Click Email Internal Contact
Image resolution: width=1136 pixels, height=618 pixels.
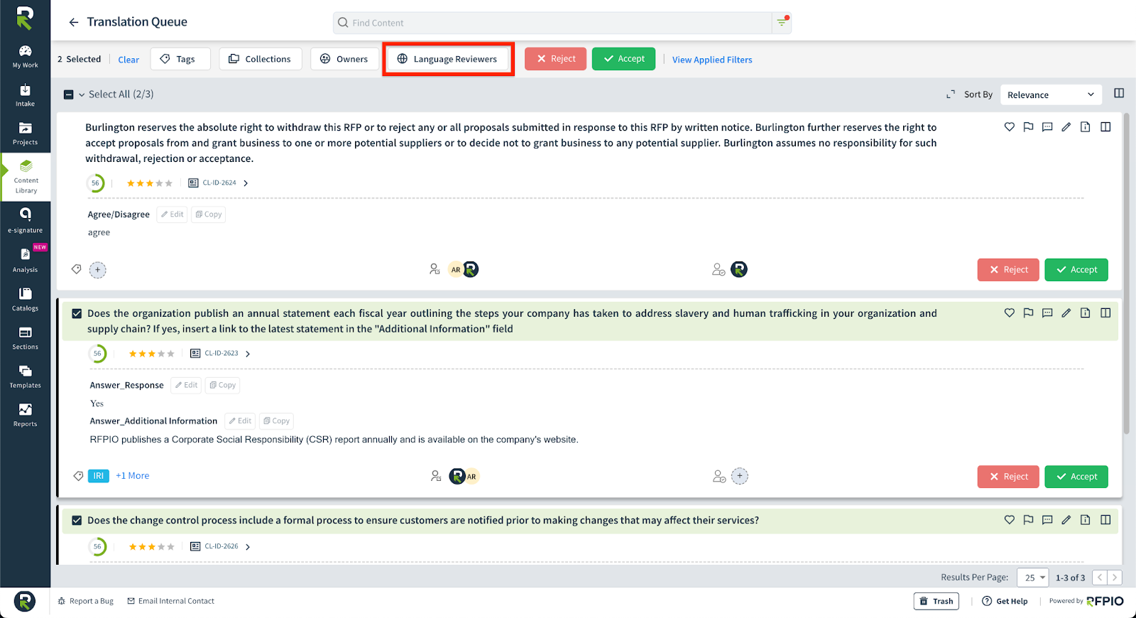point(170,601)
